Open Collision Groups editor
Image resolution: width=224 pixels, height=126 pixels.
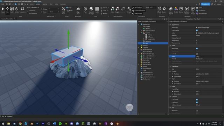(187, 10)
